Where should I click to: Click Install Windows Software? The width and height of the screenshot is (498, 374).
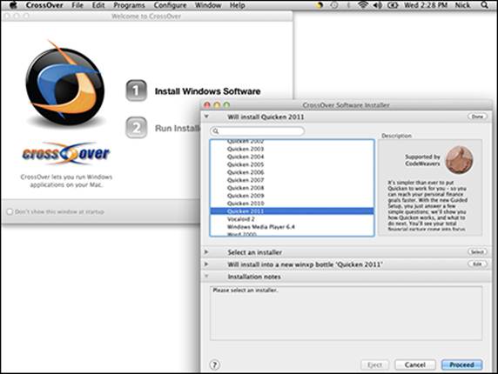point(207,91)
